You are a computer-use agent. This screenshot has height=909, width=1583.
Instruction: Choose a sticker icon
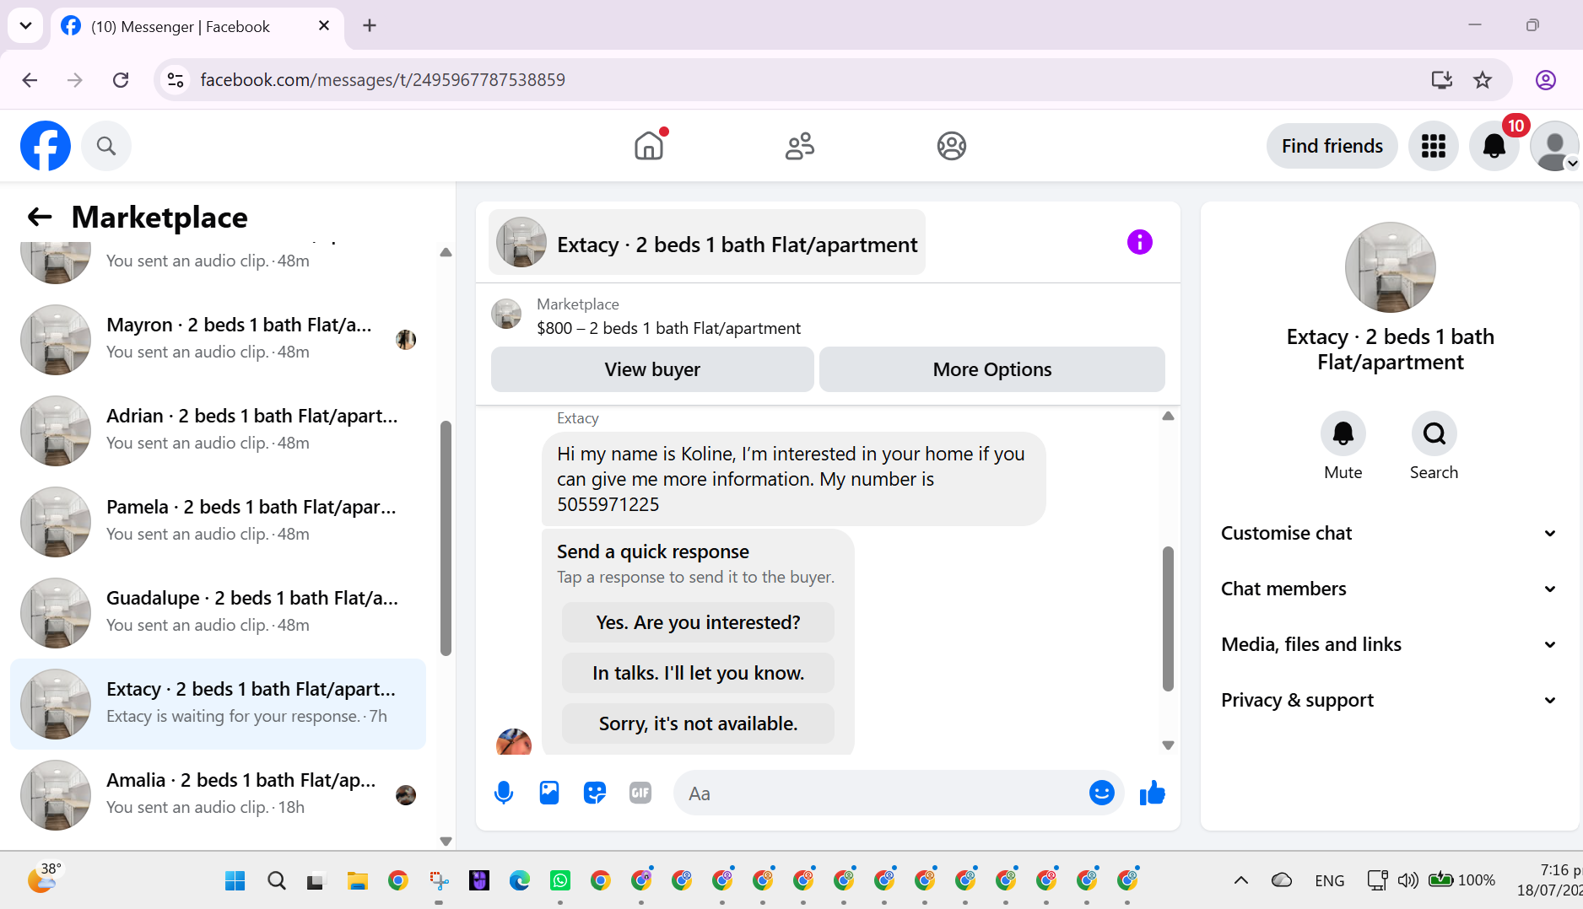[595, 793]
